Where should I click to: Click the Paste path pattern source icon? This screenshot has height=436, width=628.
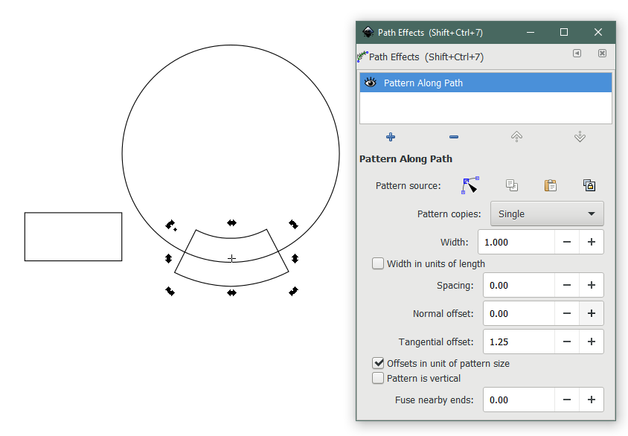tap(550, 185)
